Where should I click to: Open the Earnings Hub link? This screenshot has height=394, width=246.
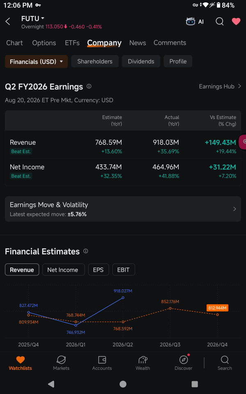216,87
